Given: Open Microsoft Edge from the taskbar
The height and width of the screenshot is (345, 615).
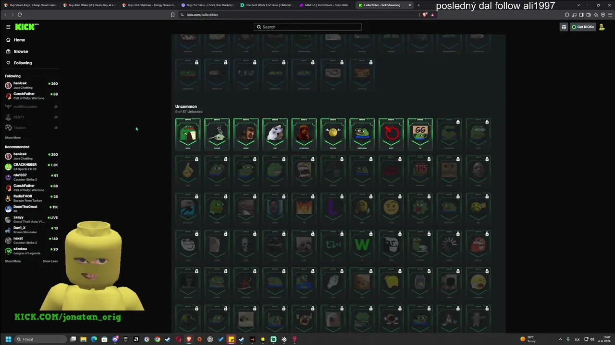Looking at the screenshot, I should point(94,339).
